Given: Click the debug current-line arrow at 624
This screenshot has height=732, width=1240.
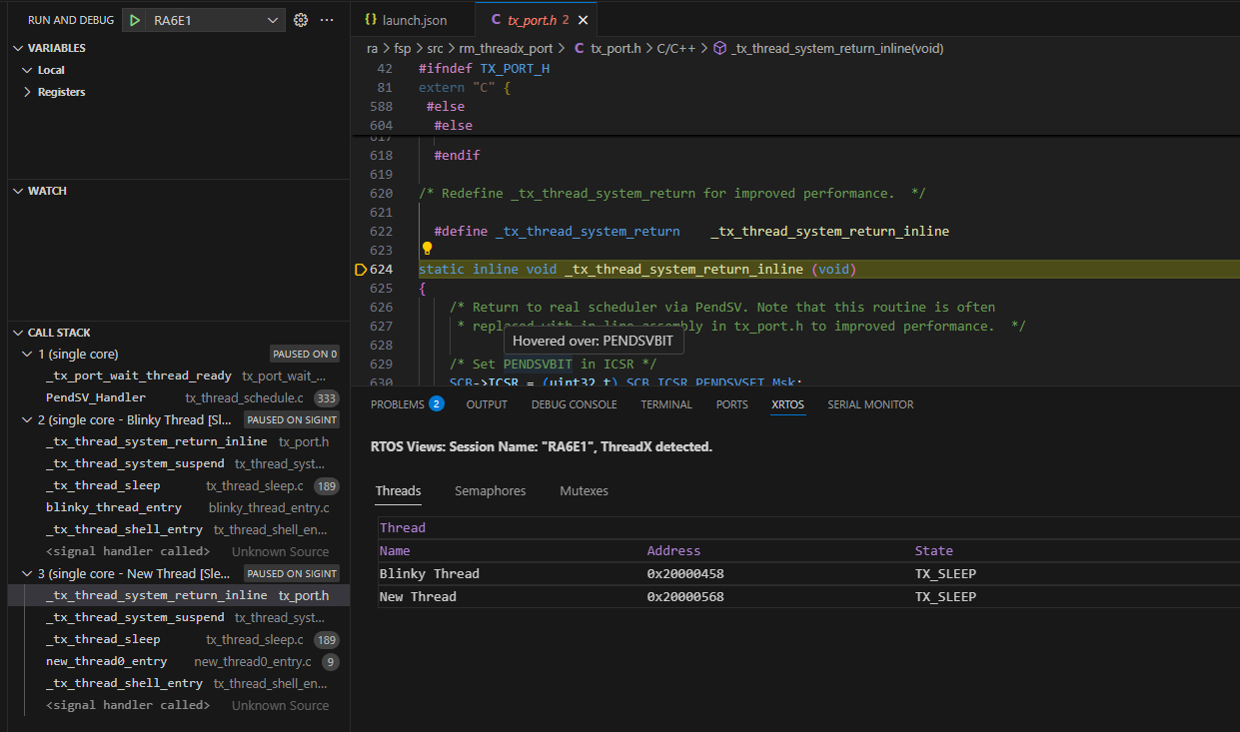Looking at the screenshot, I should point(361,270).
